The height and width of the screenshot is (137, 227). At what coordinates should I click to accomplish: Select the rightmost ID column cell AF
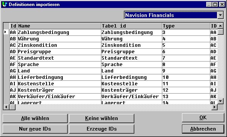[x=214, y=65]
